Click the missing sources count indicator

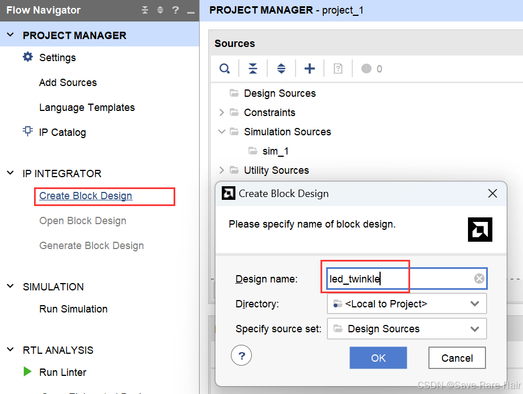pyautogui.click(x=372, y=68)
